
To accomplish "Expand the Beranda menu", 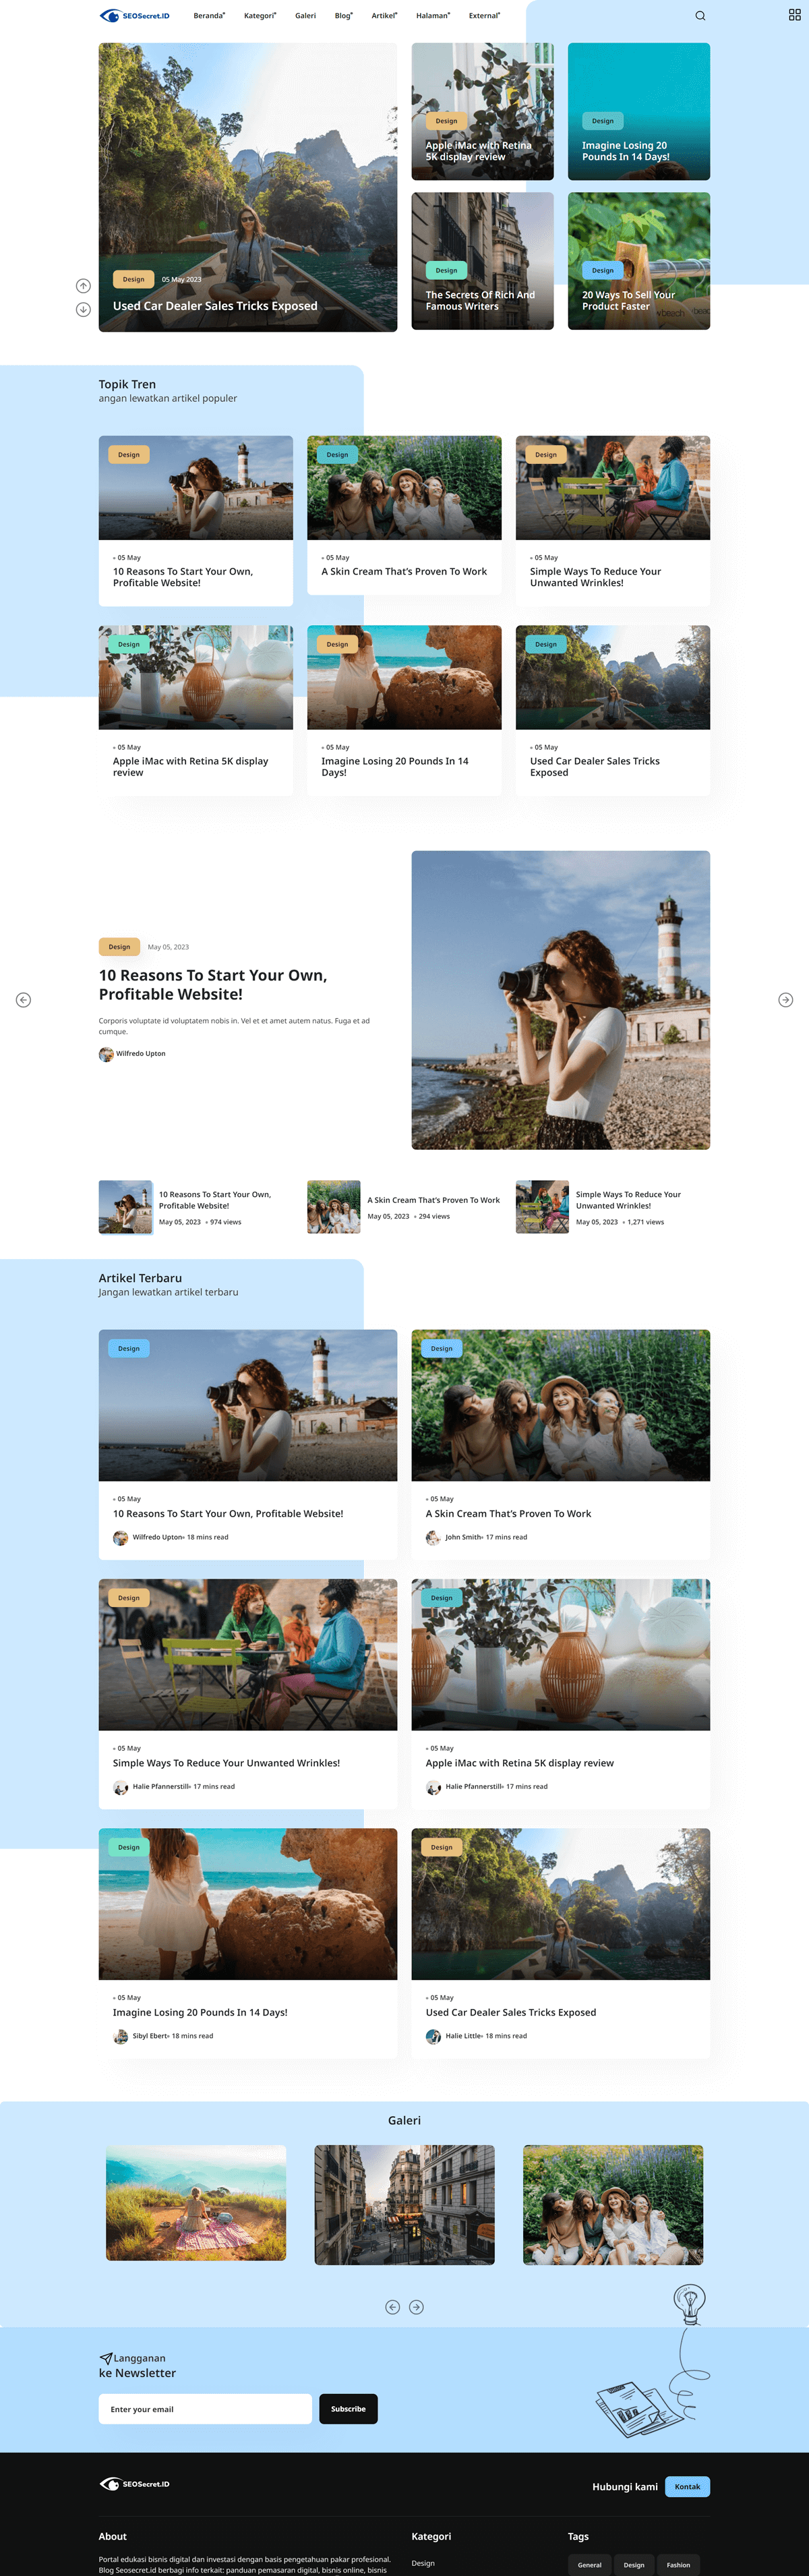I will [x=209, y=16].
